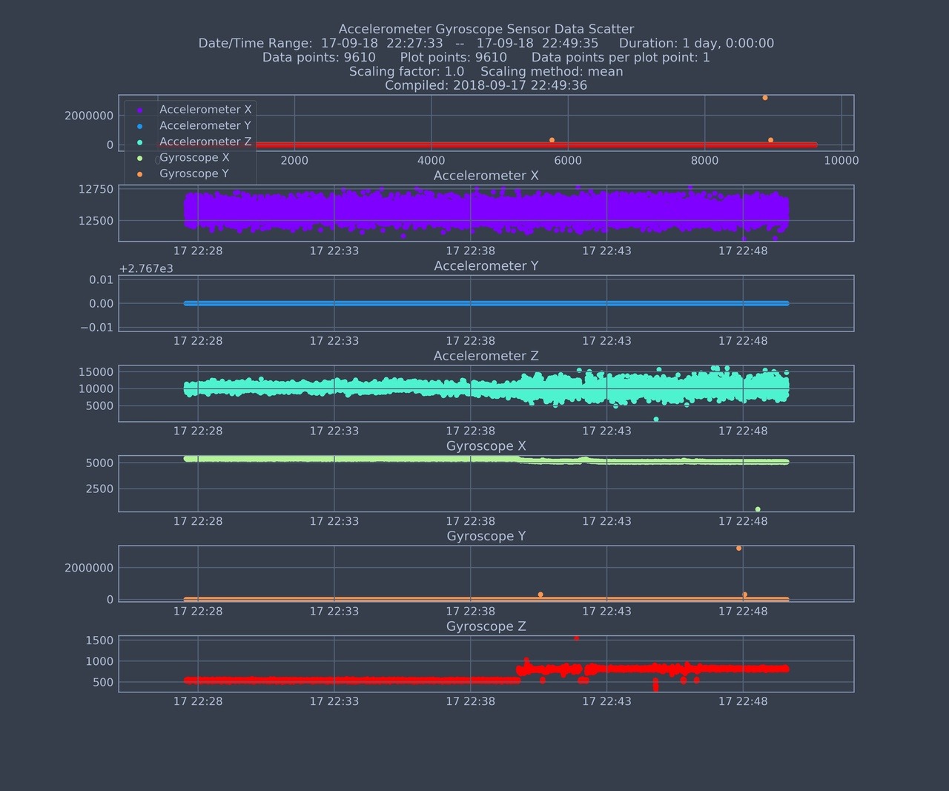This screenshot has width=949, height=791.
Task: Click the '2000000' tick of the Gyroscope Y plot
Action: pos(89,569)
